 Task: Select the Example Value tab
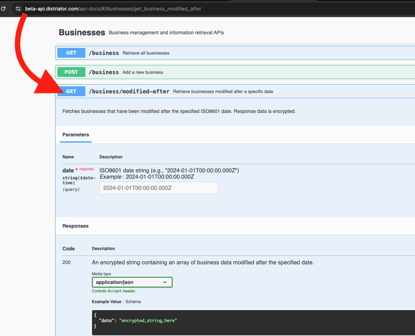pyautogui.click(x=106, y=302)
